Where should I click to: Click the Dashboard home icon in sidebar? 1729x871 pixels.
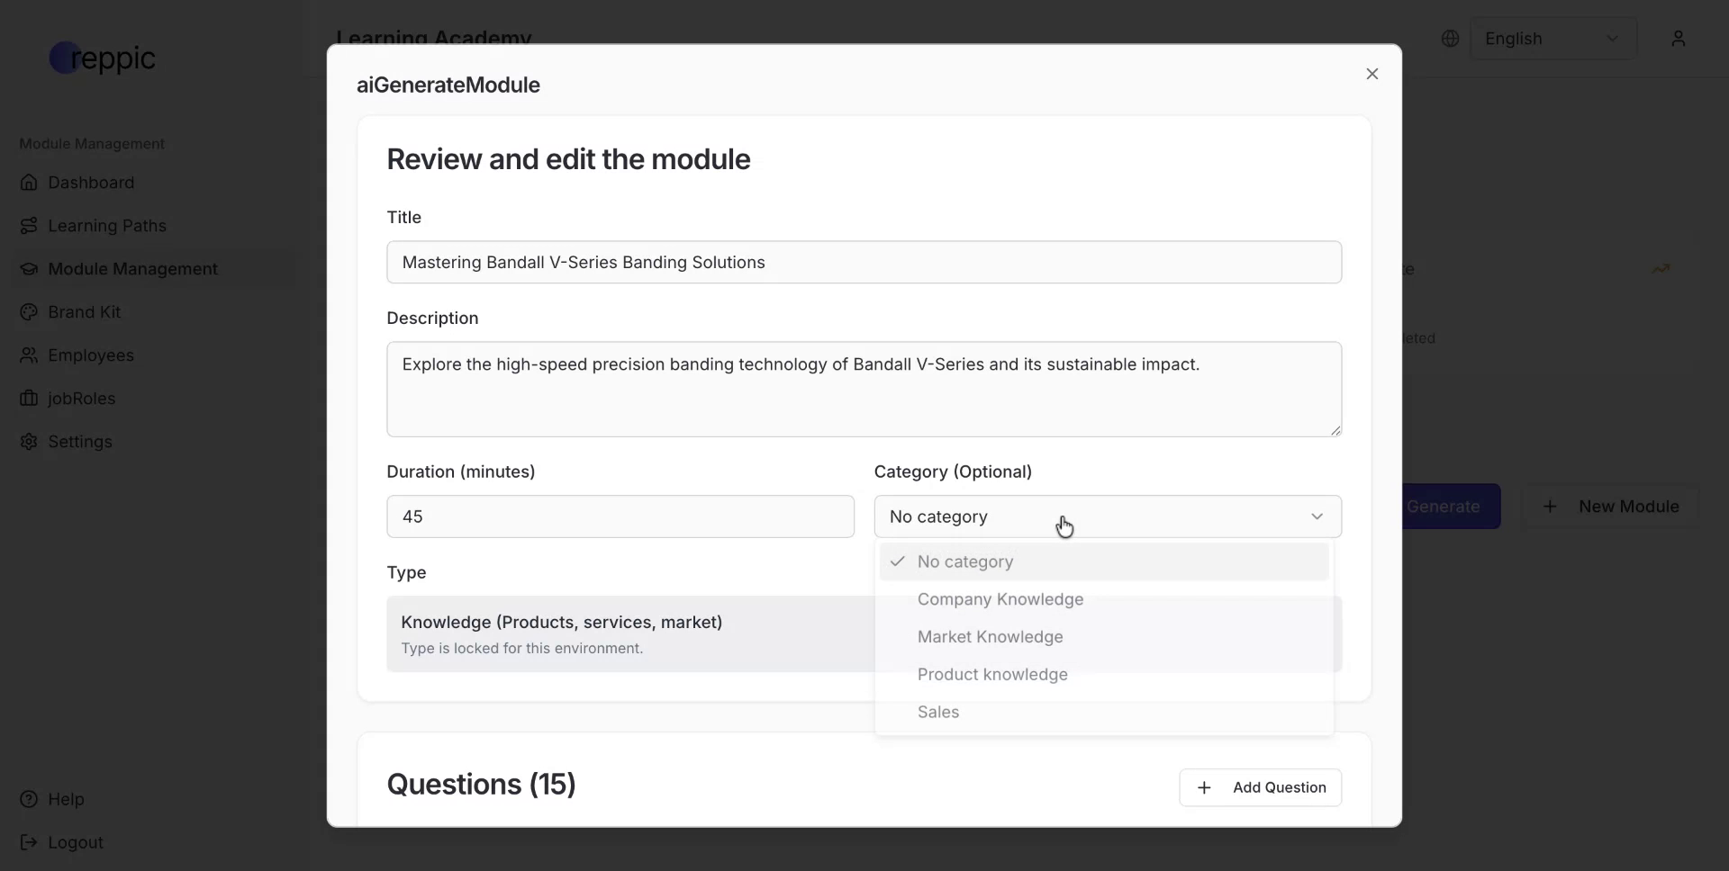(29, 183)
